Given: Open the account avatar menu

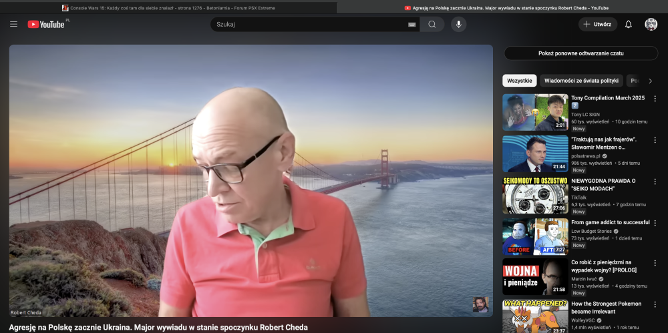Looking at the screenshot, I should tap(651, 24).
